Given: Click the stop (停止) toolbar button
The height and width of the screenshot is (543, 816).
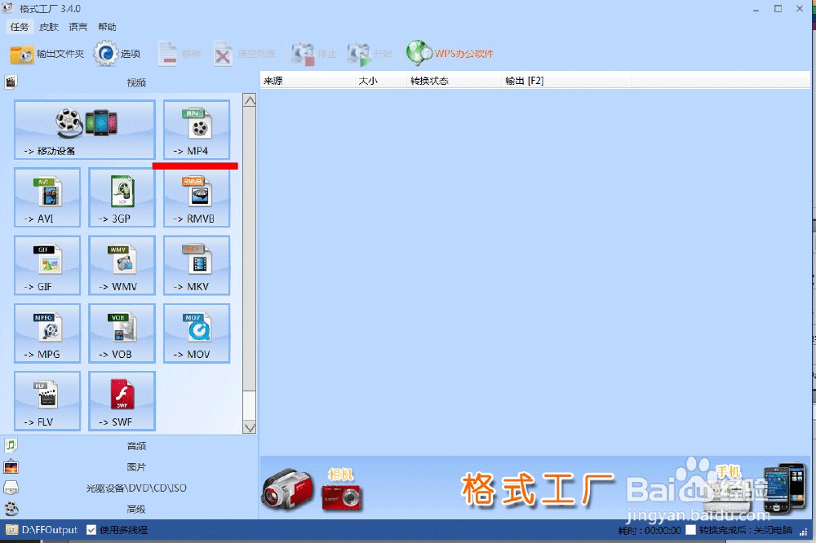Looking at the screenshot, I should tap(314, 54).
